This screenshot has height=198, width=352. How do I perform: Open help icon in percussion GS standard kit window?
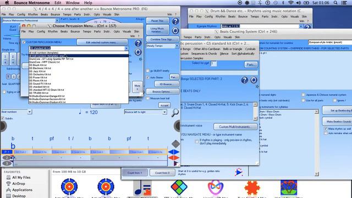244,80
